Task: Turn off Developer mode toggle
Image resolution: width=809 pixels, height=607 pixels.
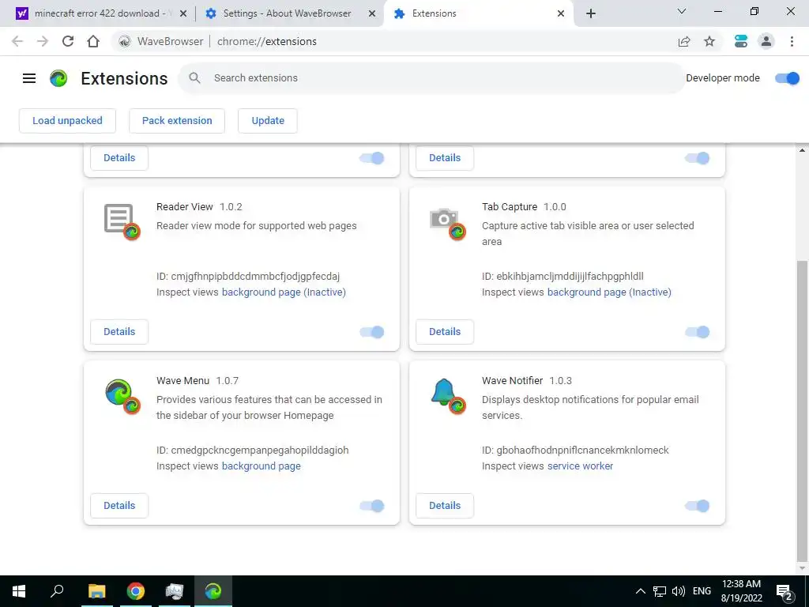Action: coord(787,78)
